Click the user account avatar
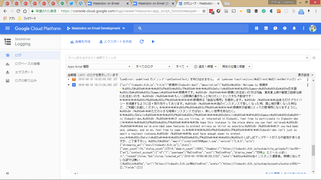This screenshot has width=321, height=180. click(x=312, y=28)
